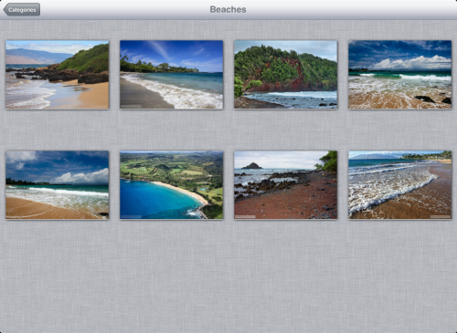The image size is (457, 333).
Task: Click the arrow-shaped Categories back control
Action: [x=22, y=9]
